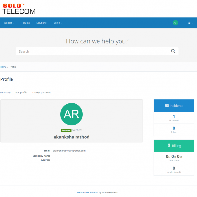Screen dimensions: 197x197
Task: Expand the Incident dropdown menu
Action: tap(9, 23)
